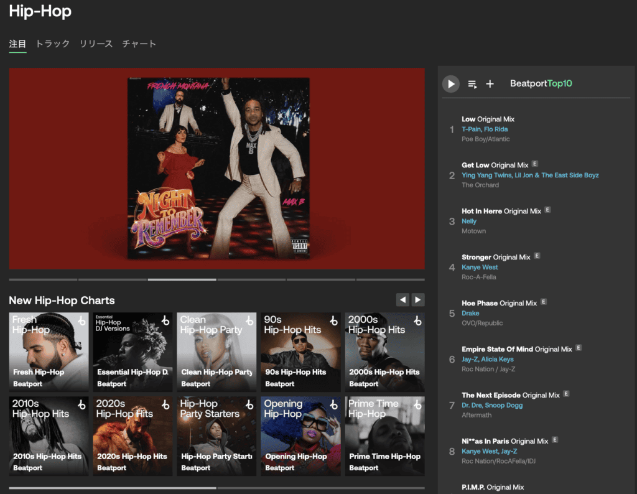Click explicit E badge next to Get Low
Image resolution: width=637 pixels, height=494 pixels.
click(x=535, y=164)
